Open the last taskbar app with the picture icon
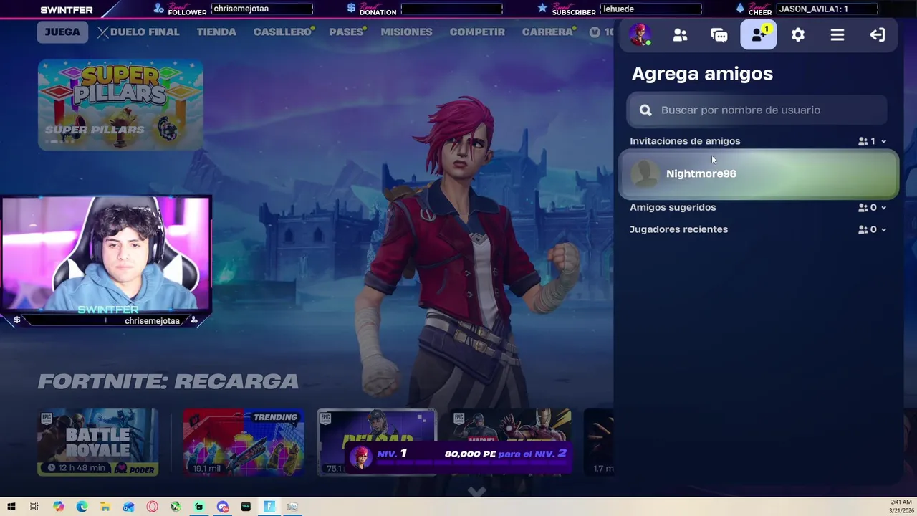 (292, 507)
